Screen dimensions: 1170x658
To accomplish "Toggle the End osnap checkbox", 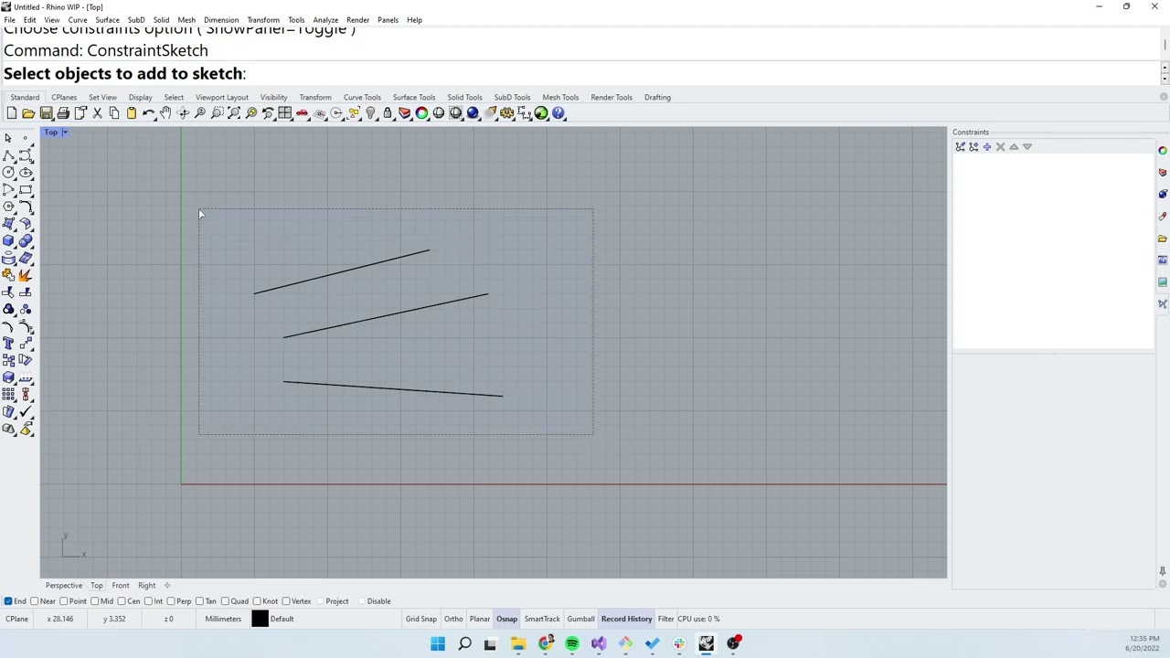I will [8, 601].
